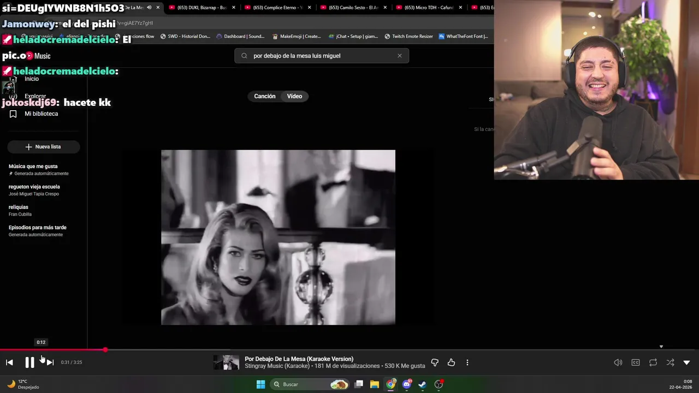Switch to the 'Camilo Sesto' browser tab
The height and width of the screenshot is (393, 699).
(353, 8)
